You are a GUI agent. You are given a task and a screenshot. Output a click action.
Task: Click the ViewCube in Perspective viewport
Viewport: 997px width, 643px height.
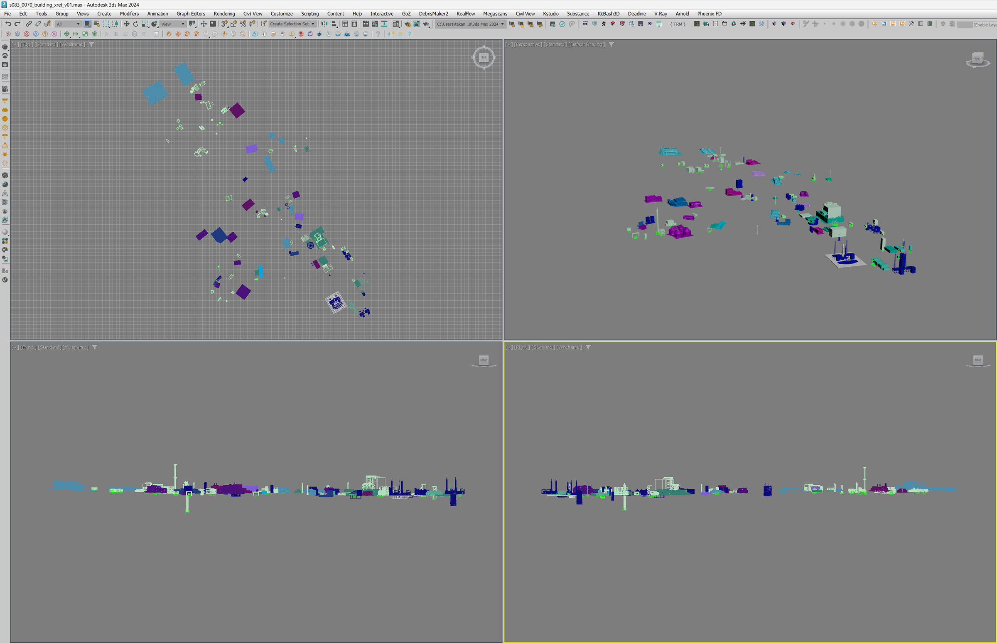coord(977,59)
